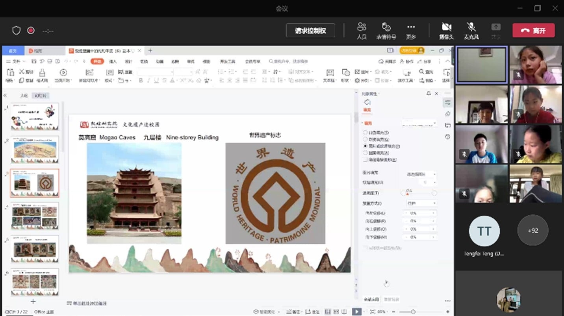This screenshot has height=316, width=564.
Task: Click the Find magnifier icon in ribbon
Action: 421,72
